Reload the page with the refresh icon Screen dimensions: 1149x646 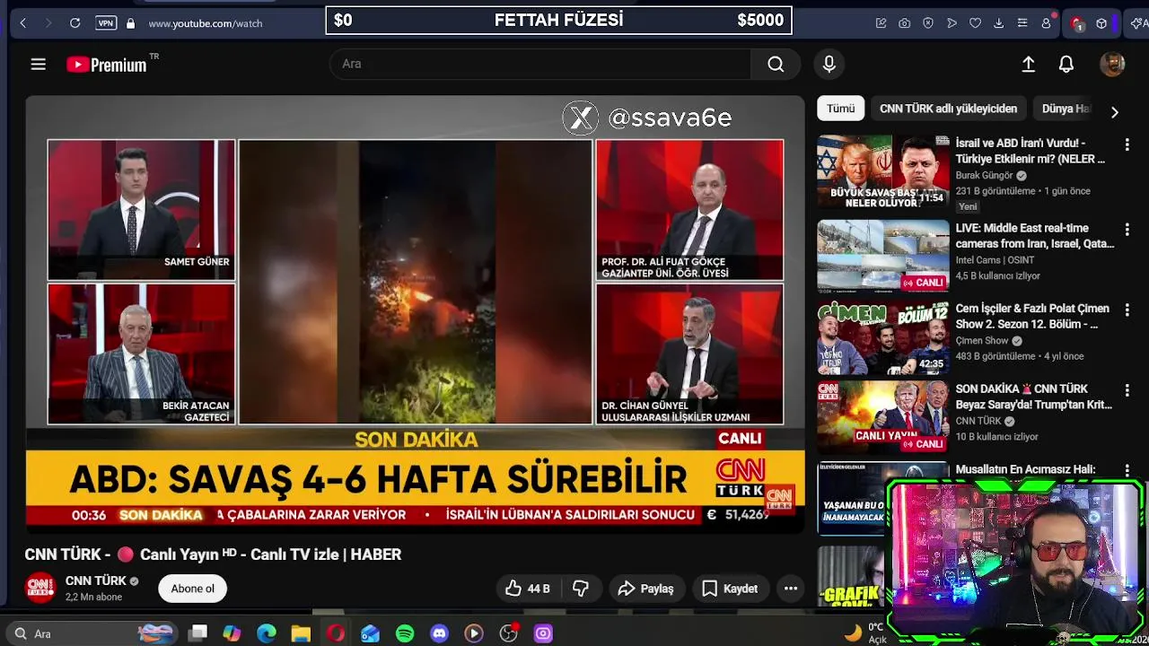(75, 23)
